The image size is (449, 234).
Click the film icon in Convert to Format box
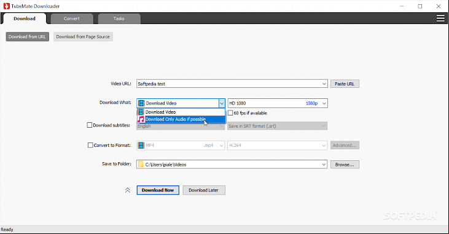[x=141, y=145]
